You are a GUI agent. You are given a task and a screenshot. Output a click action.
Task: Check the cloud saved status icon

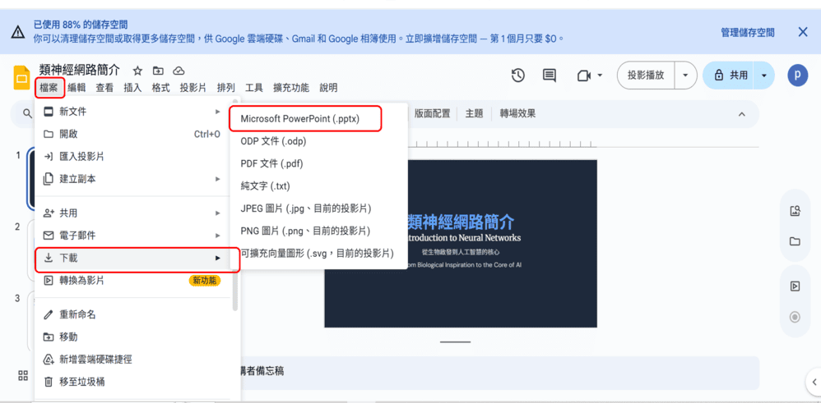179,71
